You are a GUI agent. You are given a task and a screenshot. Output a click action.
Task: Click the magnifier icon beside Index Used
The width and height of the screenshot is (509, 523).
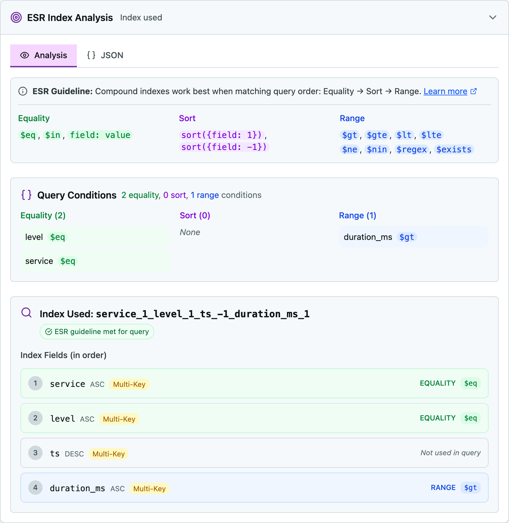pos(26,313)
